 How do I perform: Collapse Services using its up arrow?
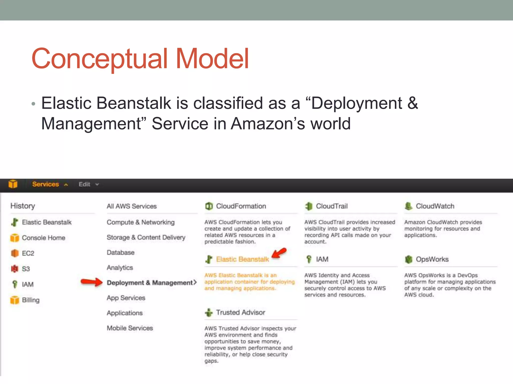(x=66, y=185)
